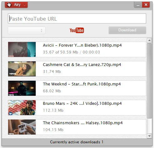Select The Weeknd video thumbnail

22,88
